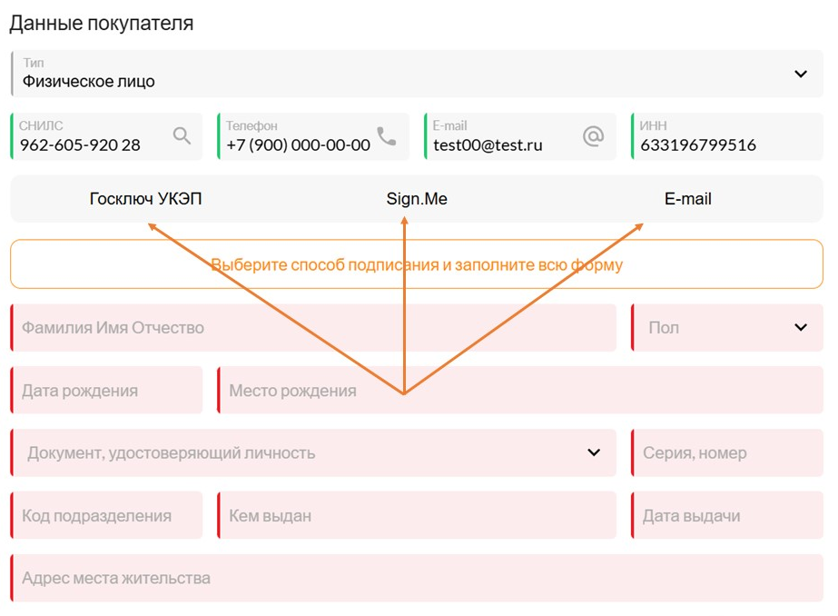Click the Адрес места жительства field
The image size is (838, 616).
point(417,578)
